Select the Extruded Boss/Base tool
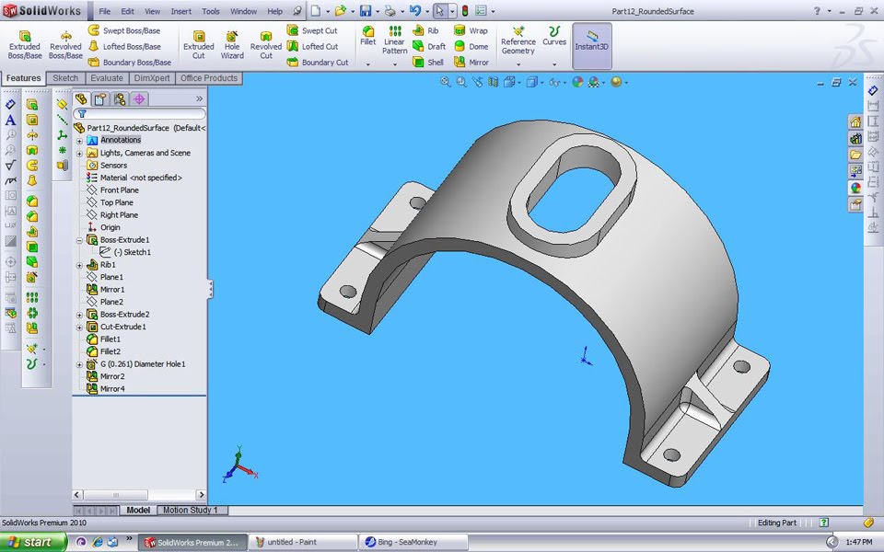Image resolution: width=884 pixels, height=552 pixels. 25,41
